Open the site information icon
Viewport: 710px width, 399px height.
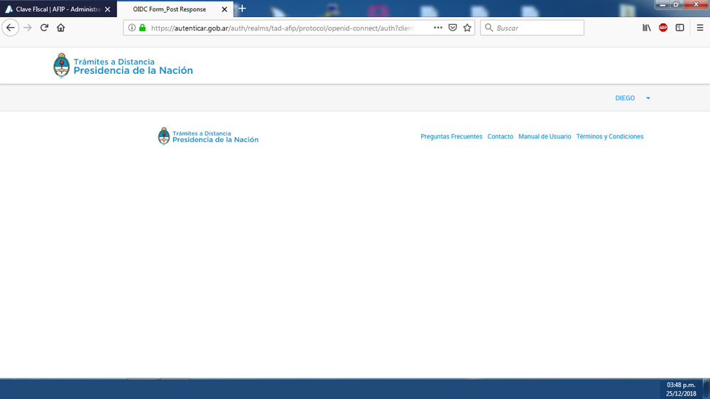coord(132,28)
